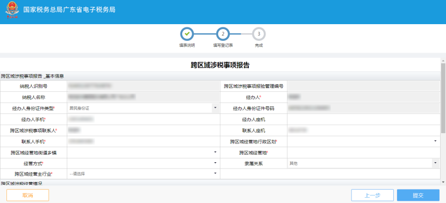
Task: Click scrollbar up arrow at form top
Action: [443, 61]
